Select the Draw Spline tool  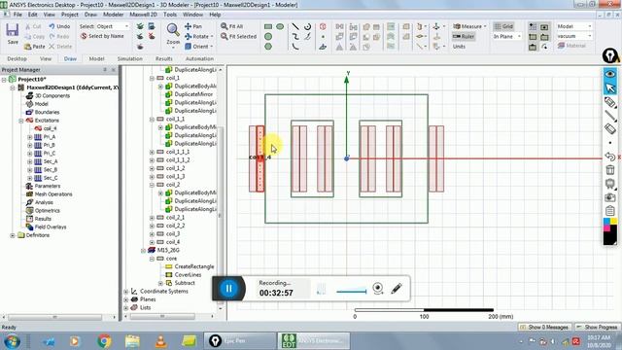point(295,37)
